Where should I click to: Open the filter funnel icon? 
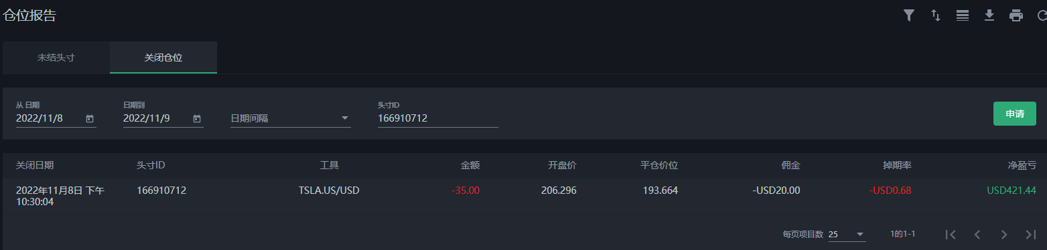coord(909,15)
